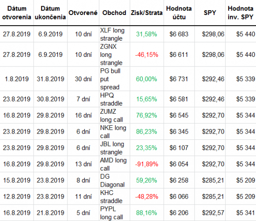Screen dimensions: 256x221
Task: Click account value $6 345
Action: tap(179, 132)
